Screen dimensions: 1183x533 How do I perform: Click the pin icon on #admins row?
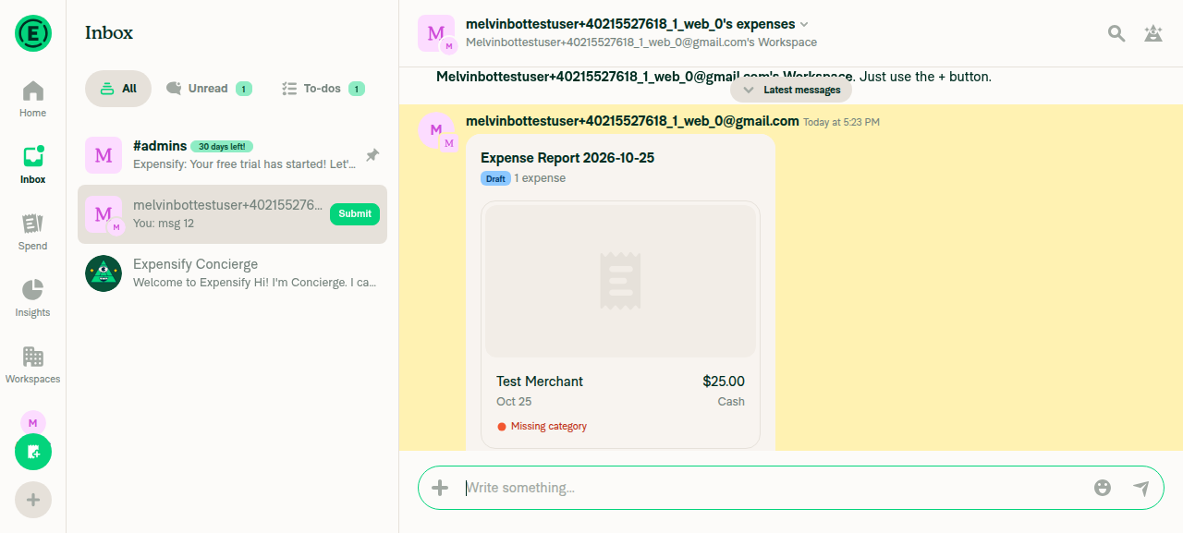point(372,155)
